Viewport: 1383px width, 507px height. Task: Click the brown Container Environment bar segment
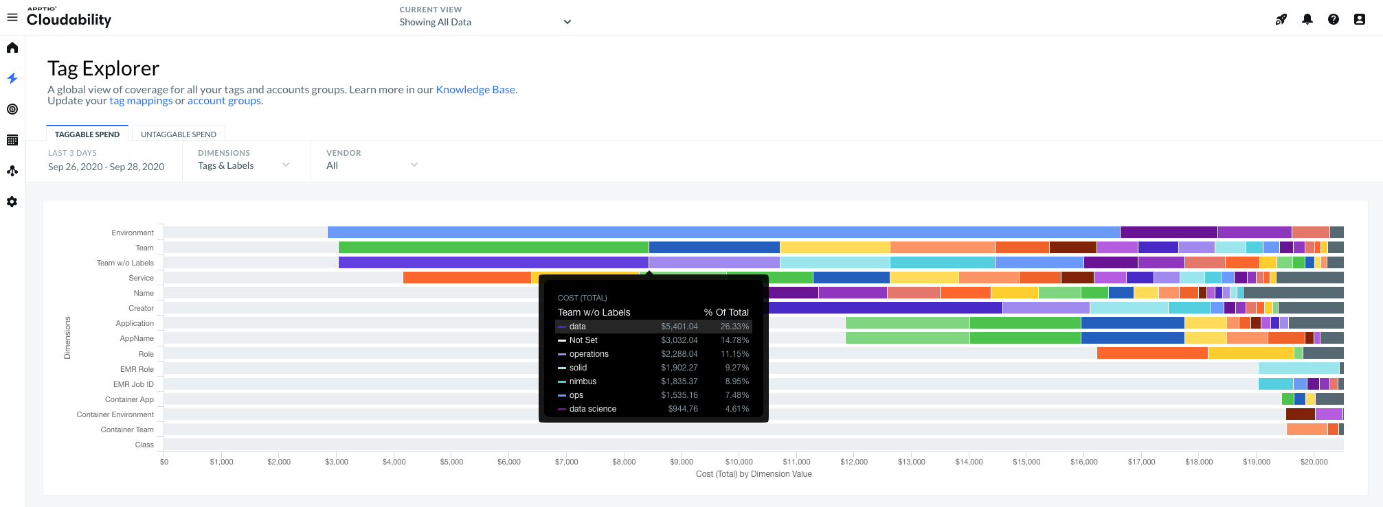1301,414
